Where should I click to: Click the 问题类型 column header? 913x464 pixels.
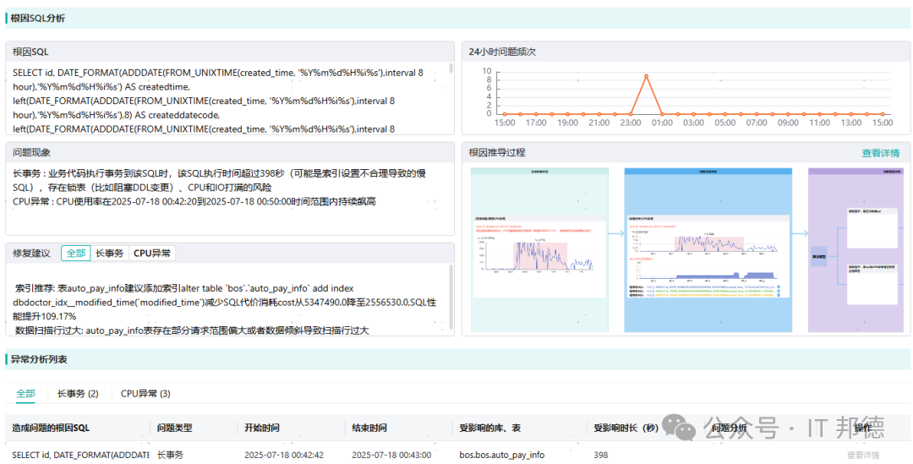tap(174, 428)
